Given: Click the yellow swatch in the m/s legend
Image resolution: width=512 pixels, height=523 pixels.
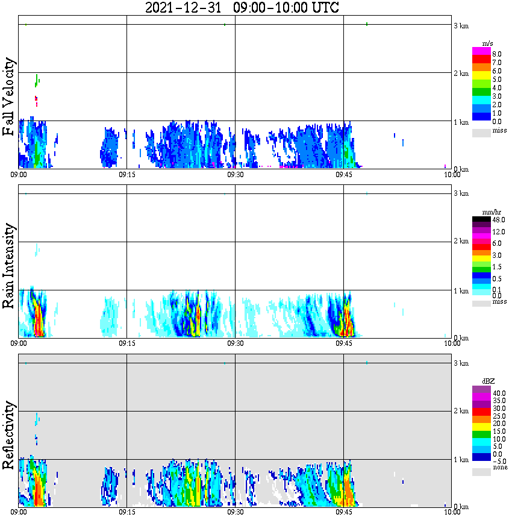Looking at the screenshot, I should 481,75.
